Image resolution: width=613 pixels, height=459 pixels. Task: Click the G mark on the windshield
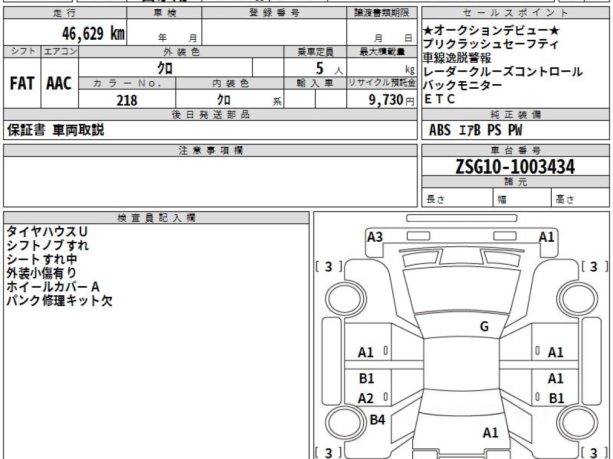pos(484,327)
